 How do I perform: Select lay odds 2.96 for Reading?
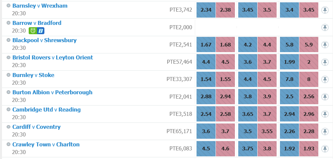(x=309, y=114)
